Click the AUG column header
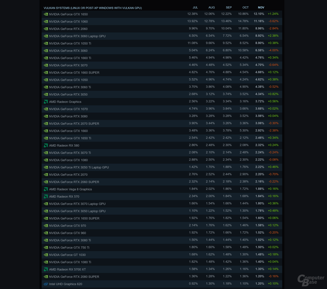The image size is (327, 289). (x=212, y=7)
